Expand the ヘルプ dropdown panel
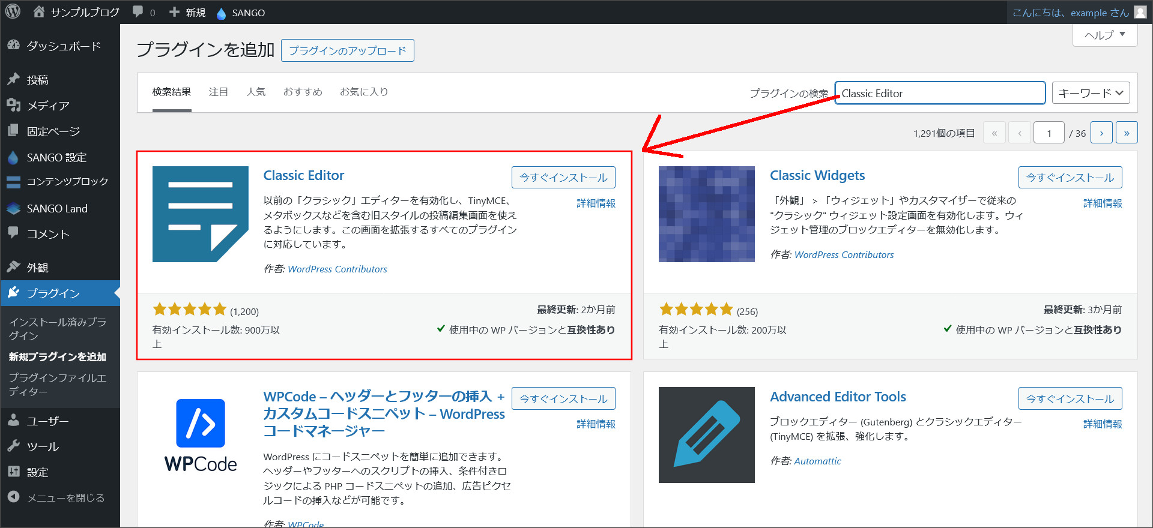Screen dimensions: 1153x528 (x=1104, y=35)
